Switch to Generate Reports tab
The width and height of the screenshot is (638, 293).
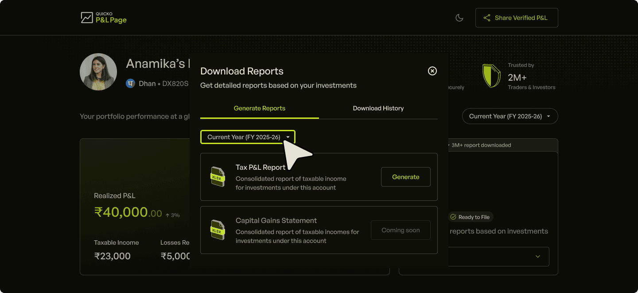[260, 108]
